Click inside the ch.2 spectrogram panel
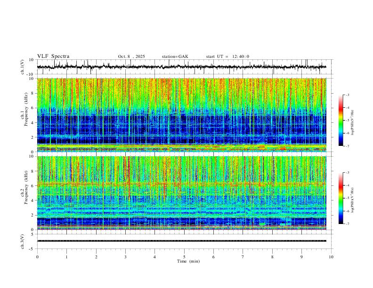The height and width of the screenshot is (288, 373). pyautogui.click(x=182, y=193)
